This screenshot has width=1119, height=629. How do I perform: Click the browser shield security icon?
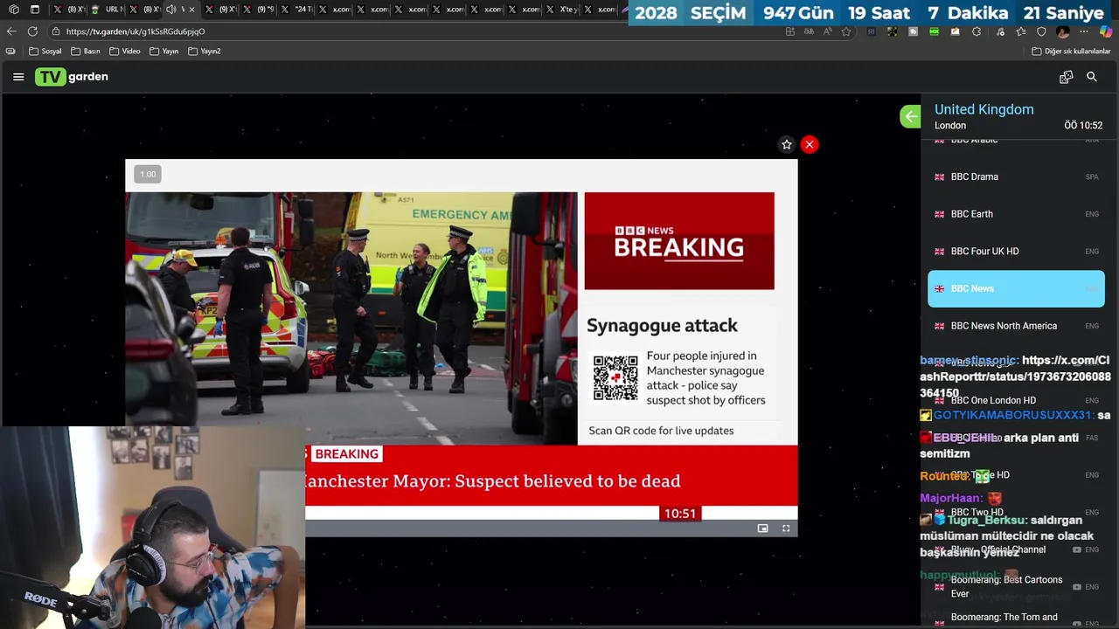click(1041, 31)
